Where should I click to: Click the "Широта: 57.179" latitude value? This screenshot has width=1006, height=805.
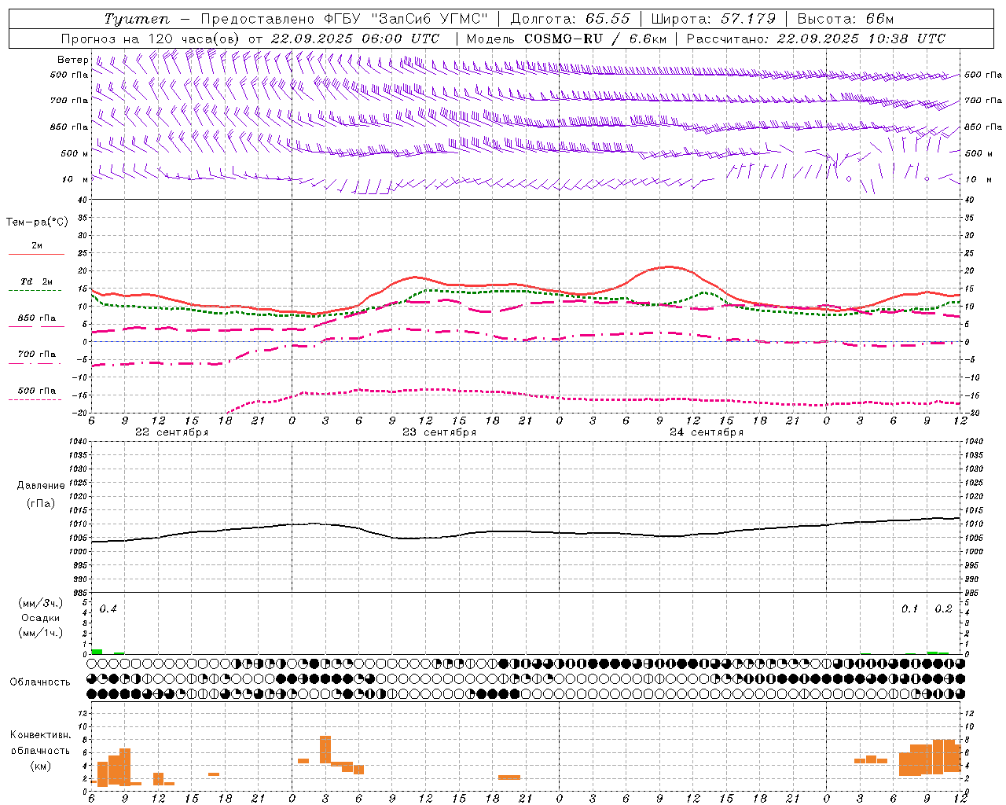714,19
